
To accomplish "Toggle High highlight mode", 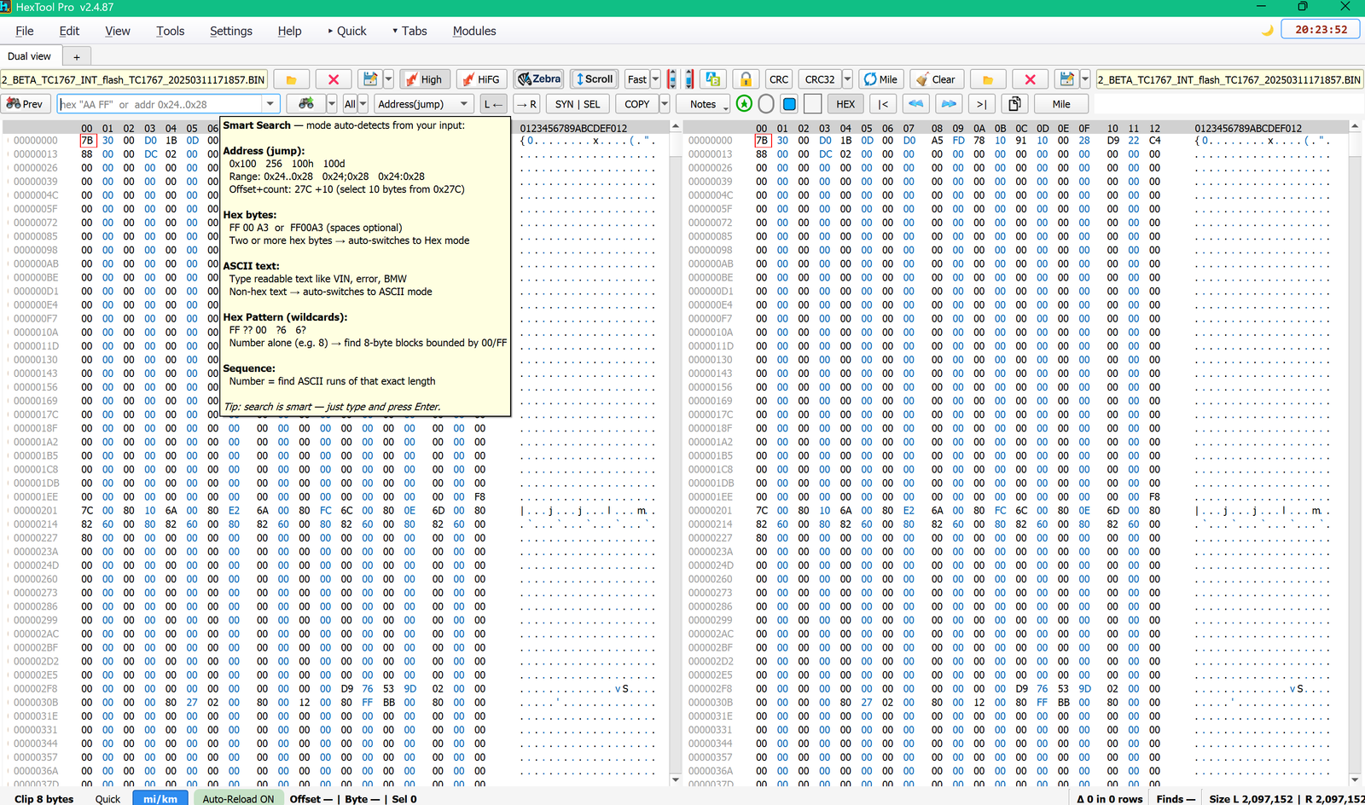I will click(424, 79).
